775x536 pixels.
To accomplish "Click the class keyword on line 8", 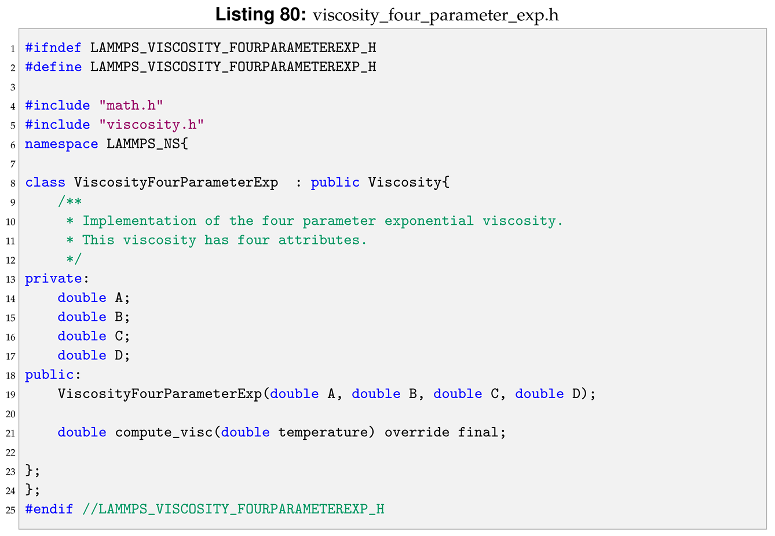I will pos(45,183).
